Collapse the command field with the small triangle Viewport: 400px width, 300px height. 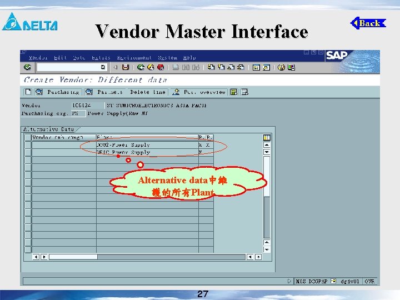pyautogui.click(x=116, y=67)
